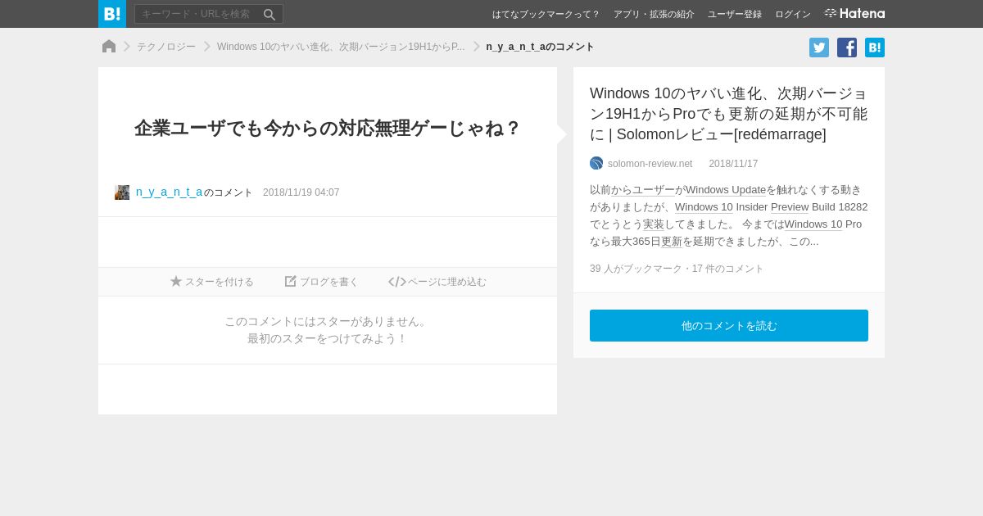Click ユーザー keyword link
Viewport: 983px width, 516px height.
coord(654,190)
